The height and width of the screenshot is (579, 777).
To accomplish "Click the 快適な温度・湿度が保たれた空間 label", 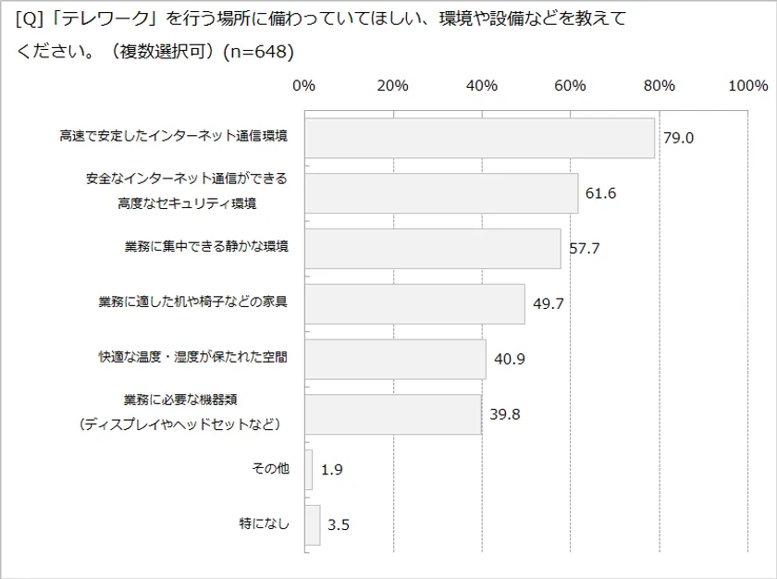I will (x=193, y=358).
